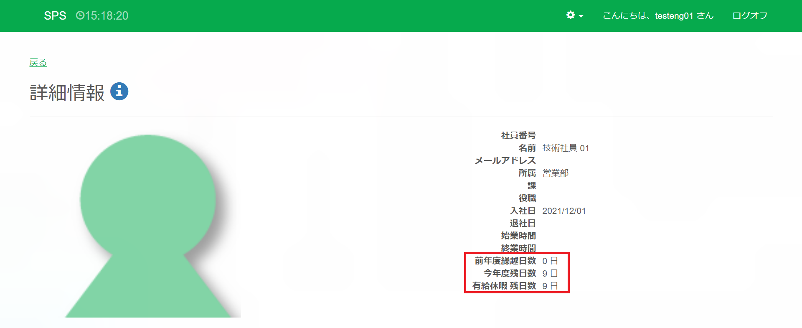Click the ログオフ link to sign out
802x328 pixels.
click(750, 15)
